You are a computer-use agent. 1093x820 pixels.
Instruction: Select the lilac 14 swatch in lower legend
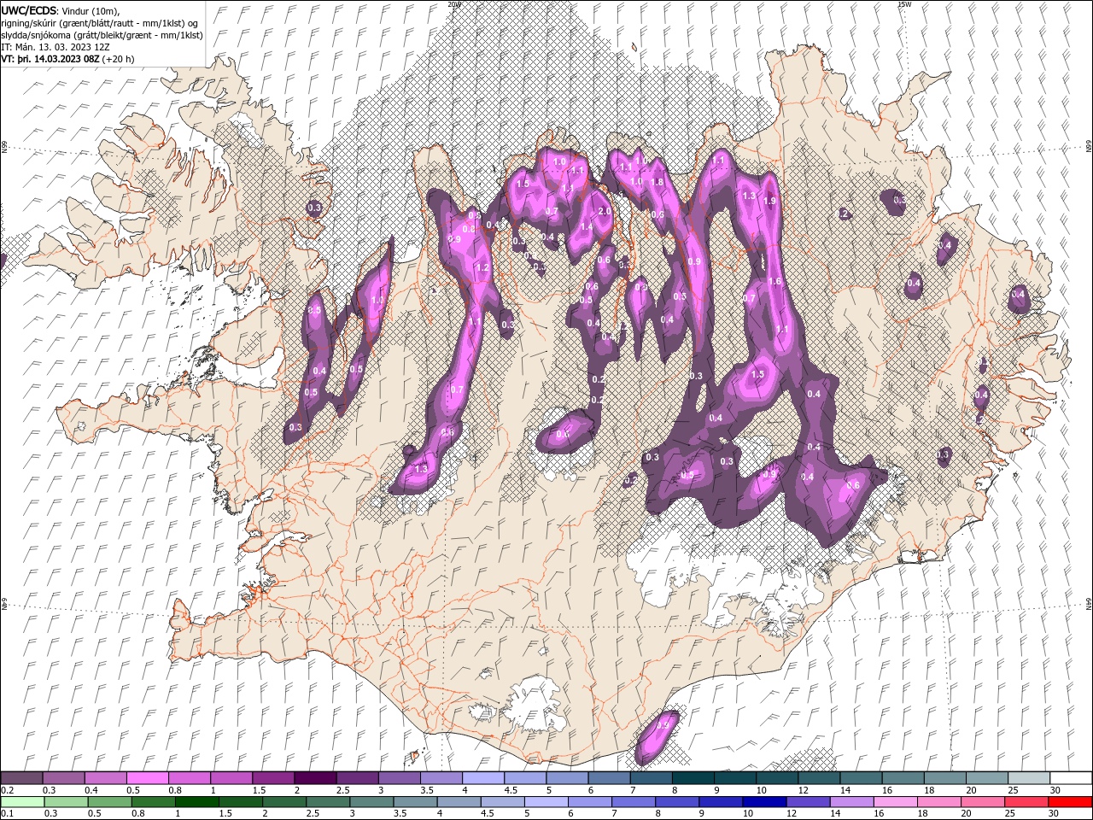coord(852,802)
